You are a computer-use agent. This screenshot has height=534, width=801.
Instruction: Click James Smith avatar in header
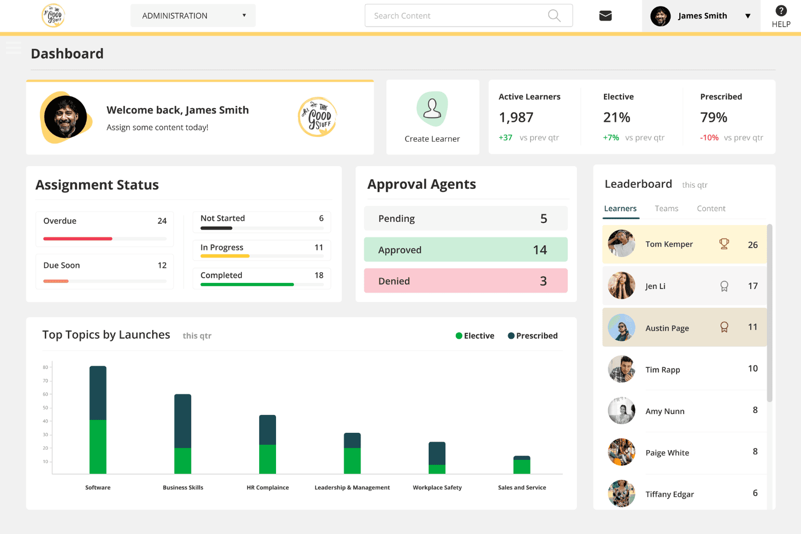660,16
